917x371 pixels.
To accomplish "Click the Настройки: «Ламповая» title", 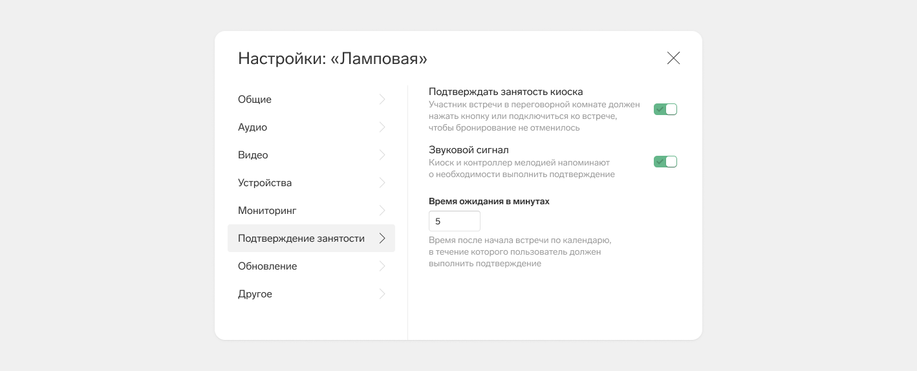I will (x=332, y=58).
